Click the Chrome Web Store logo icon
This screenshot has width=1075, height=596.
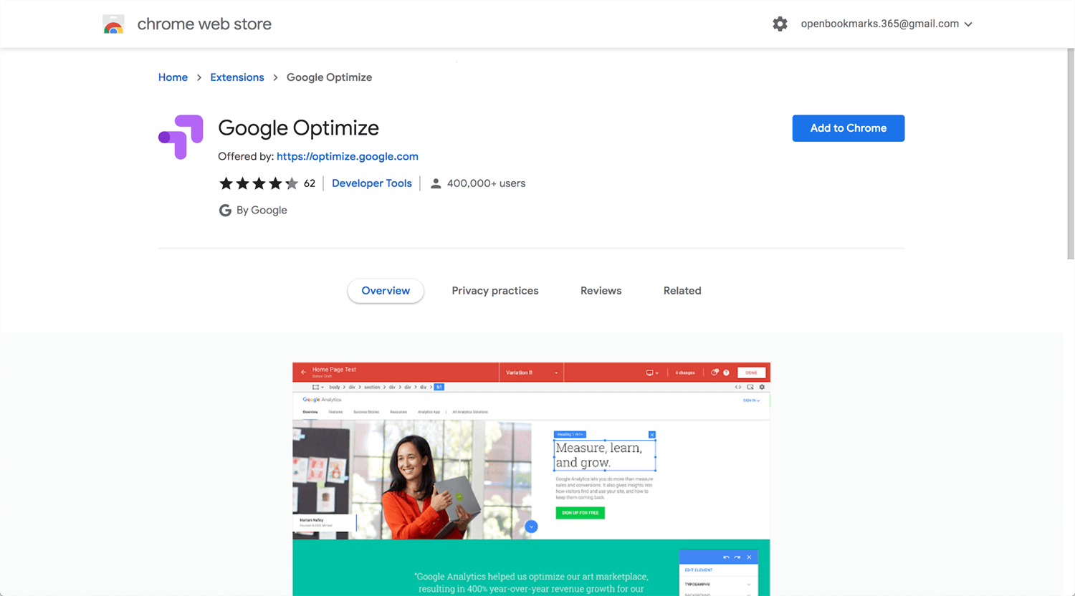(113, 24)
